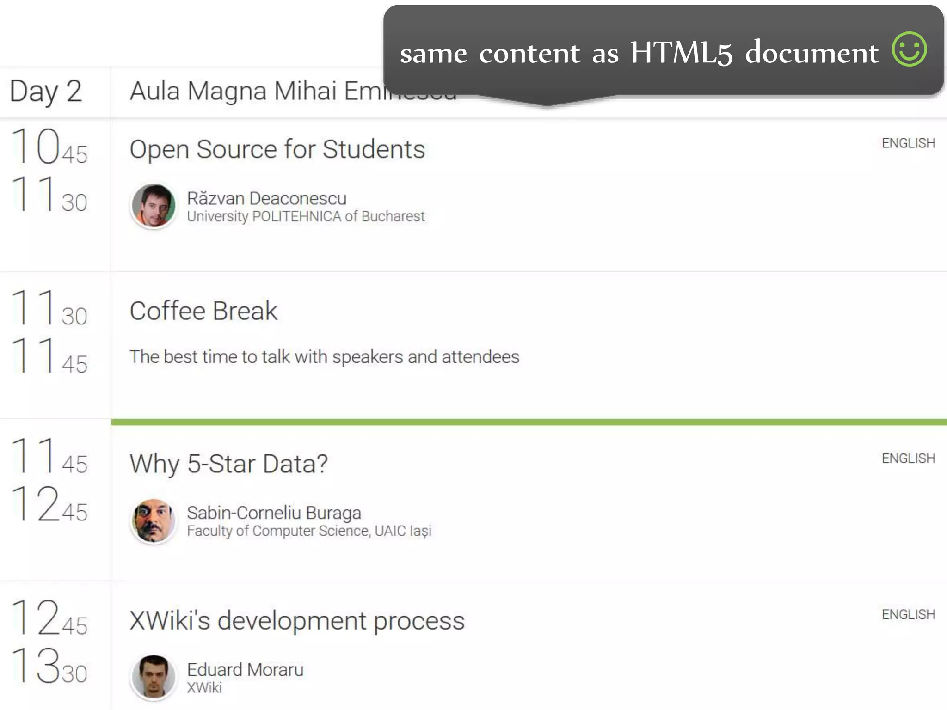This screenshot has height=710, width=947.
Task: Open Răzvan Deaconescu speaker name
Action: pos(266,198)
